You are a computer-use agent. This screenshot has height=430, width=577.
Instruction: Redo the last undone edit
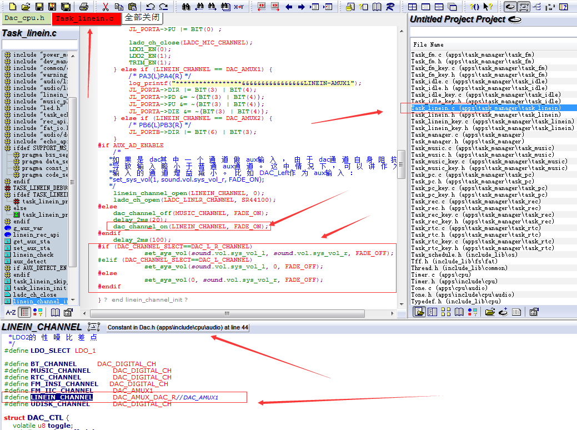click(x=163, y=7)
